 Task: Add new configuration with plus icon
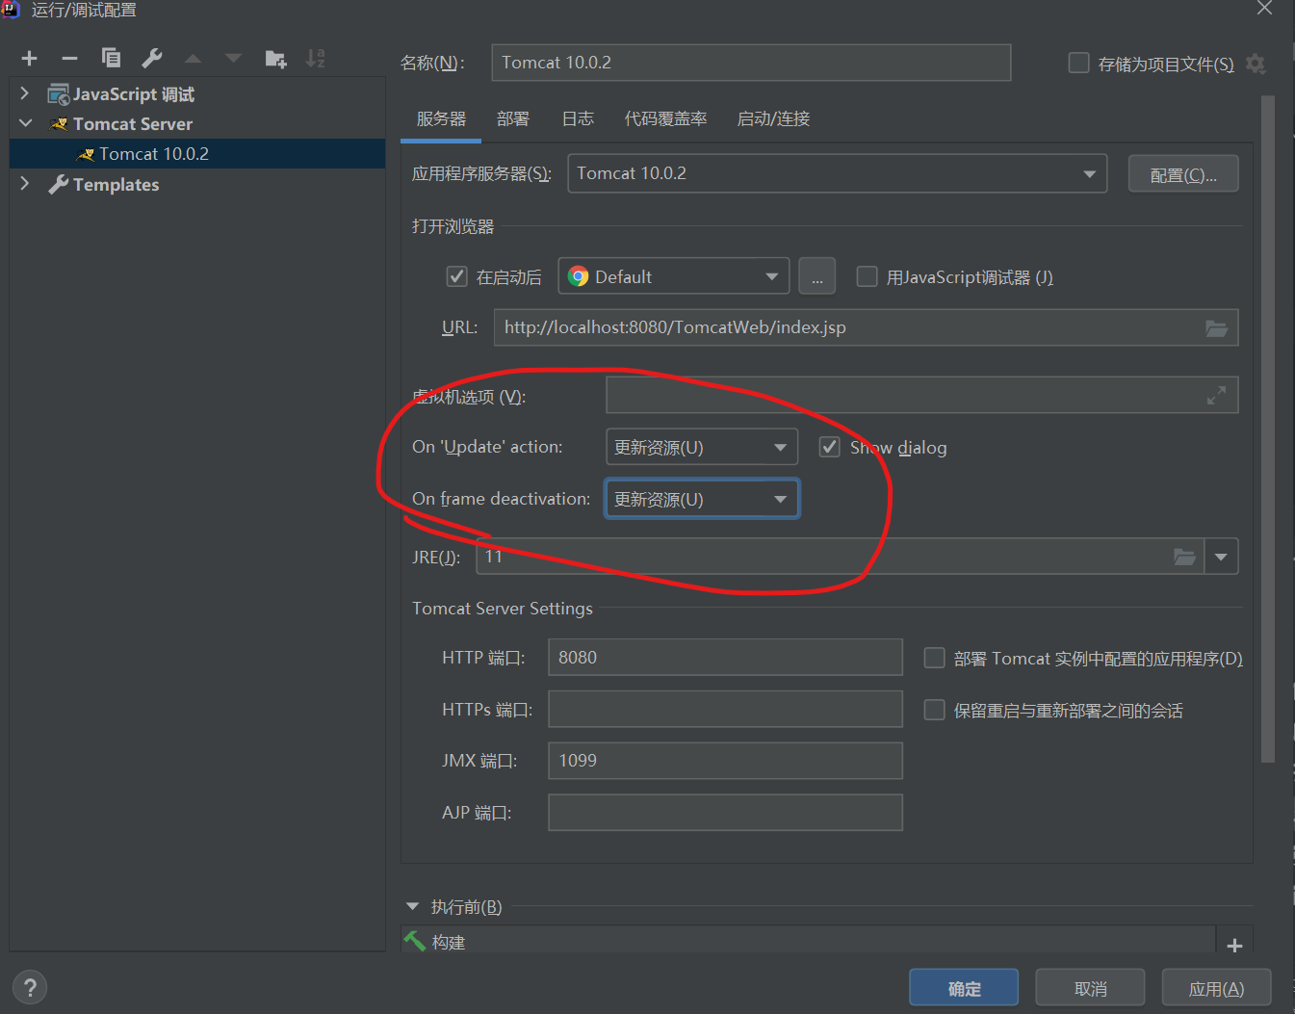[x=30, y=59]
